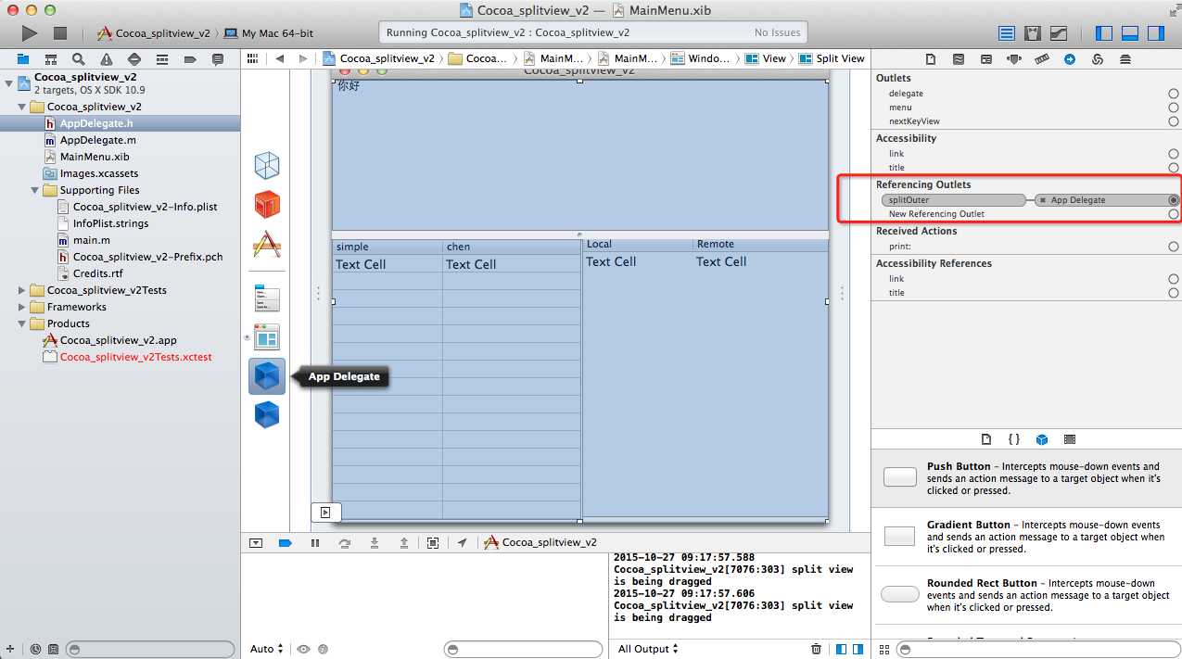The height and width of the screenshot is (659, 1182).
Task: Click the Split View breadcrumb
Action: pos(832,58)
